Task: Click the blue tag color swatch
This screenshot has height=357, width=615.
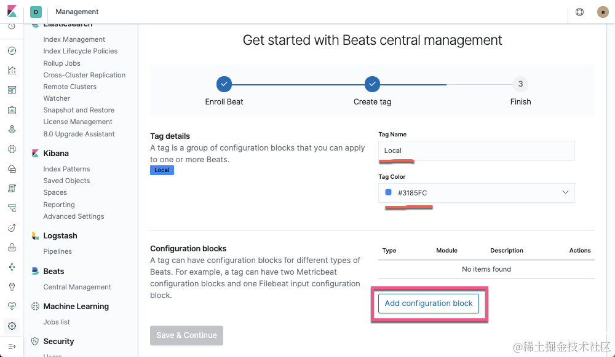Action: pyautogui.click(x=388, y=192)
